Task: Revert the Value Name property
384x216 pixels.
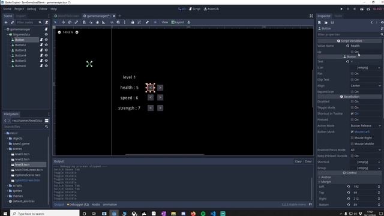Action: [348, 46]
